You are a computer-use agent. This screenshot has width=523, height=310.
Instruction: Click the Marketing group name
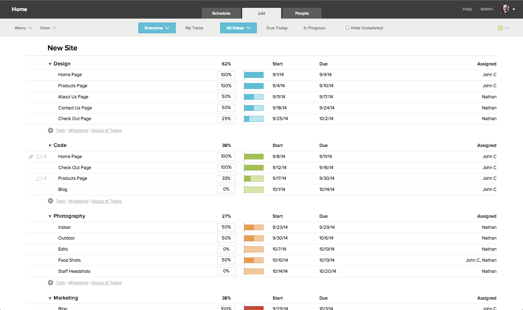[66, 298]
